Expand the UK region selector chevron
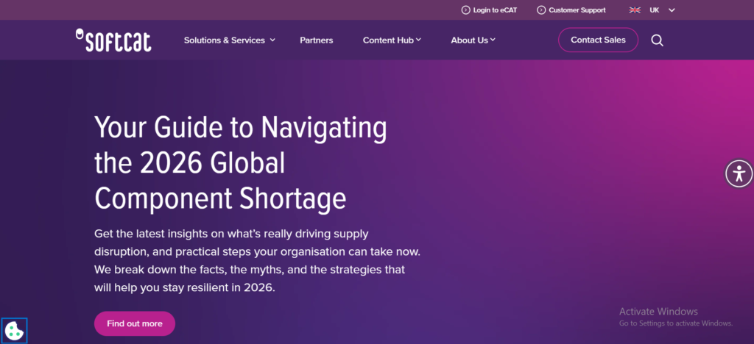The width and height of the screenshot is (754, 344). (672, 10)
